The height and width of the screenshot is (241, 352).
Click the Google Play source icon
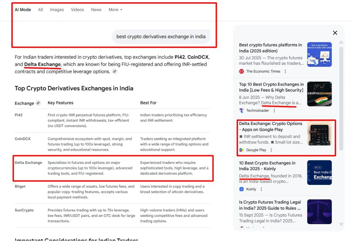(x=241, y=150)
